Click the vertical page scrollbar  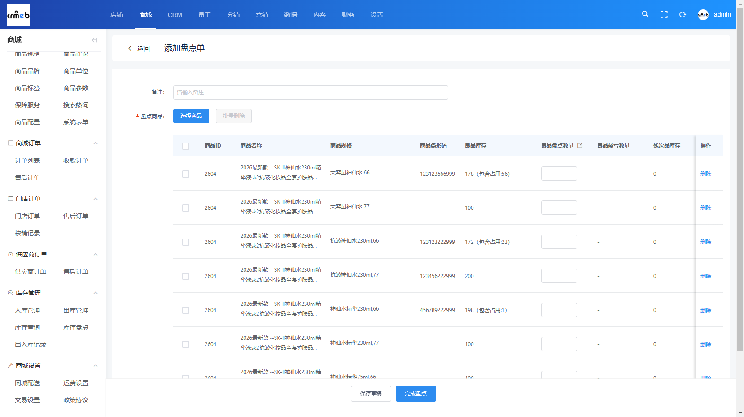740,179
